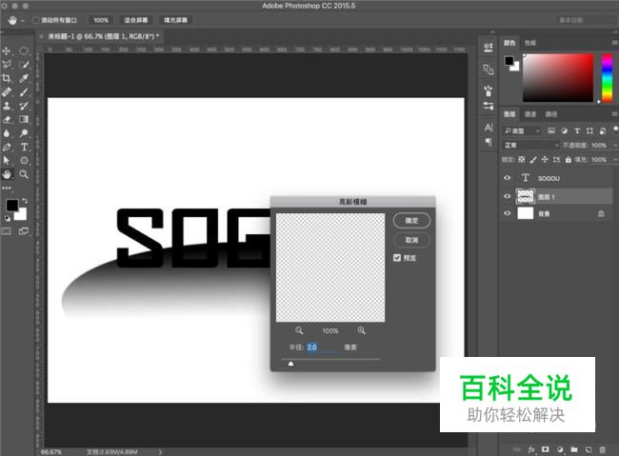The width and height of the screenshot is (619, 456).
Task: Swap foreground and background colors
Action: [25, 201]
